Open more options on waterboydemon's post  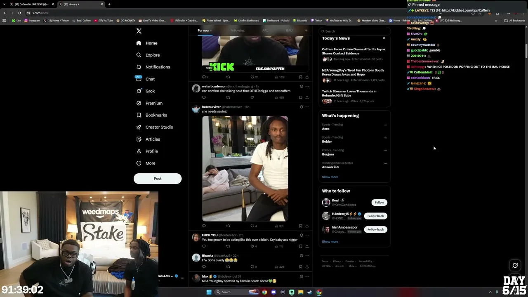pyautogui.click(x=307, y=86)
